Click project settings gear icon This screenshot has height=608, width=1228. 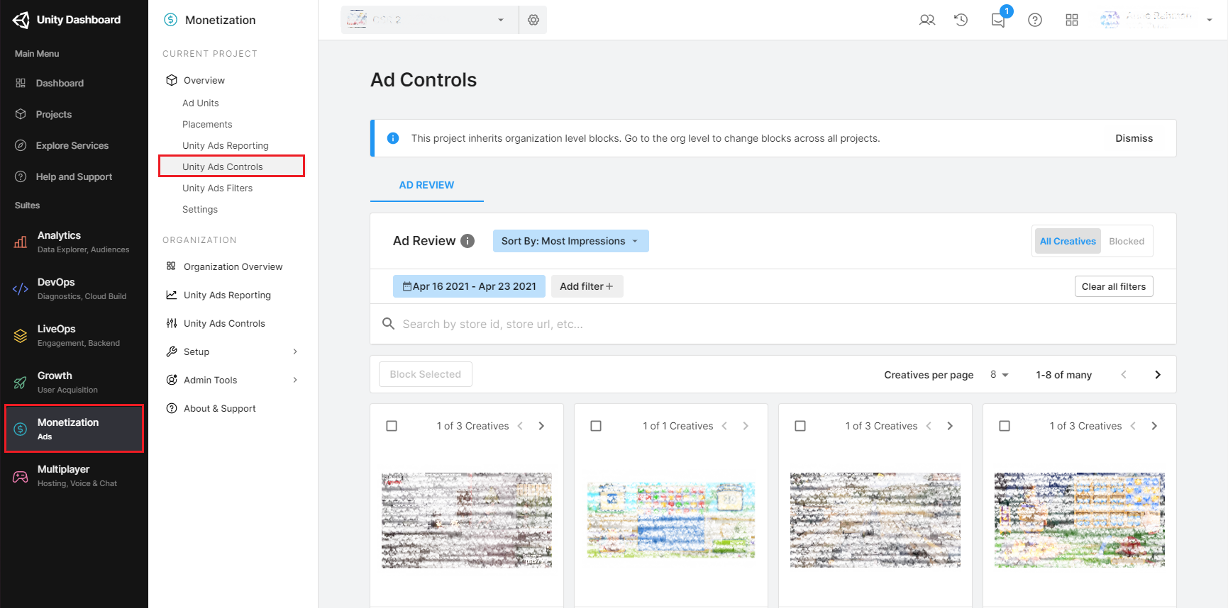(x=533, y=20)
